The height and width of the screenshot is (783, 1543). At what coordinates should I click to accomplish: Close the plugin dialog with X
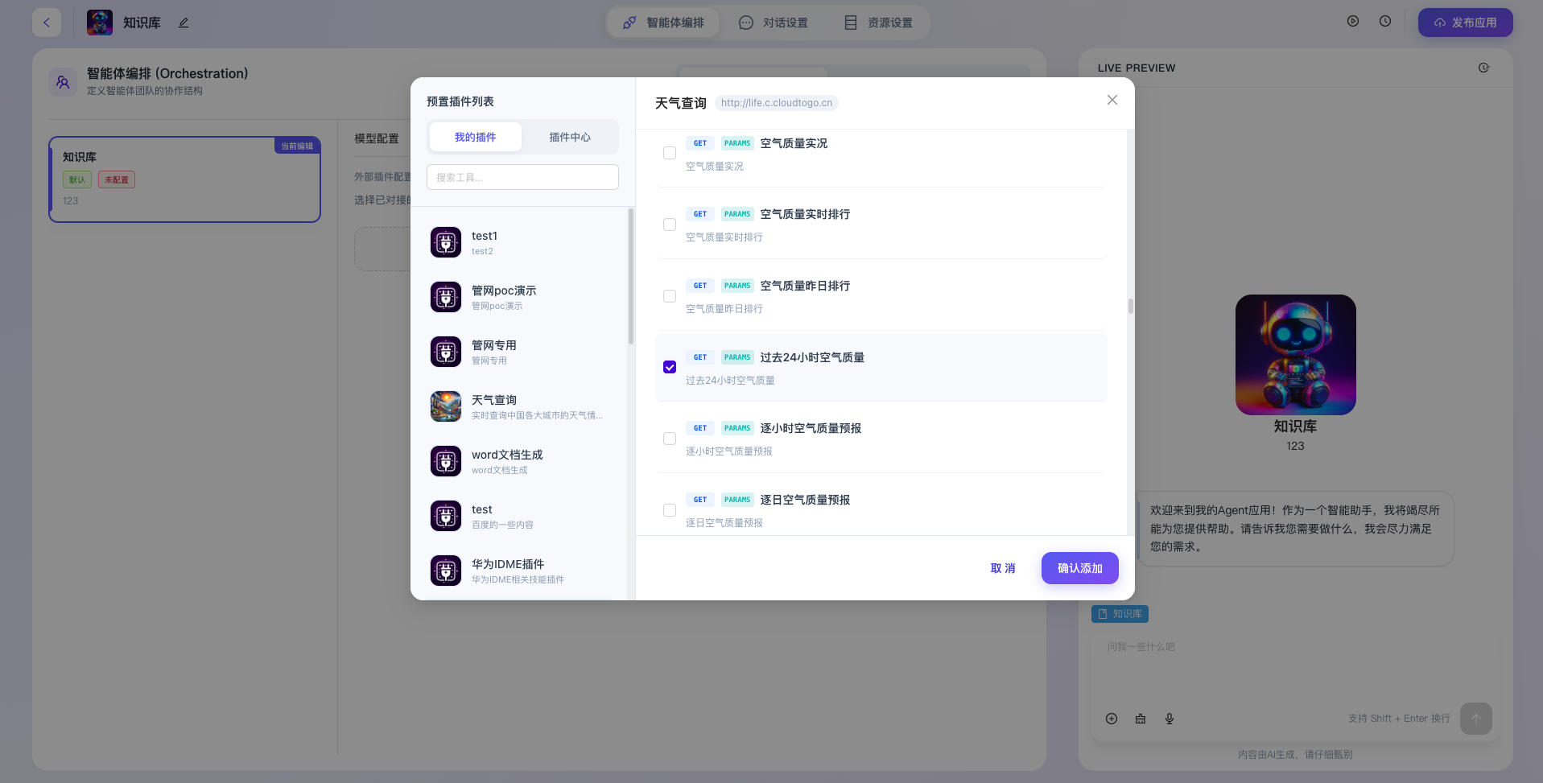(1112, 100)
